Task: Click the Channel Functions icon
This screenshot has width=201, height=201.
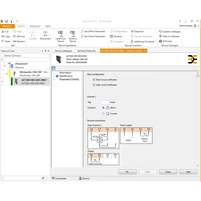Action: point(132,36)
